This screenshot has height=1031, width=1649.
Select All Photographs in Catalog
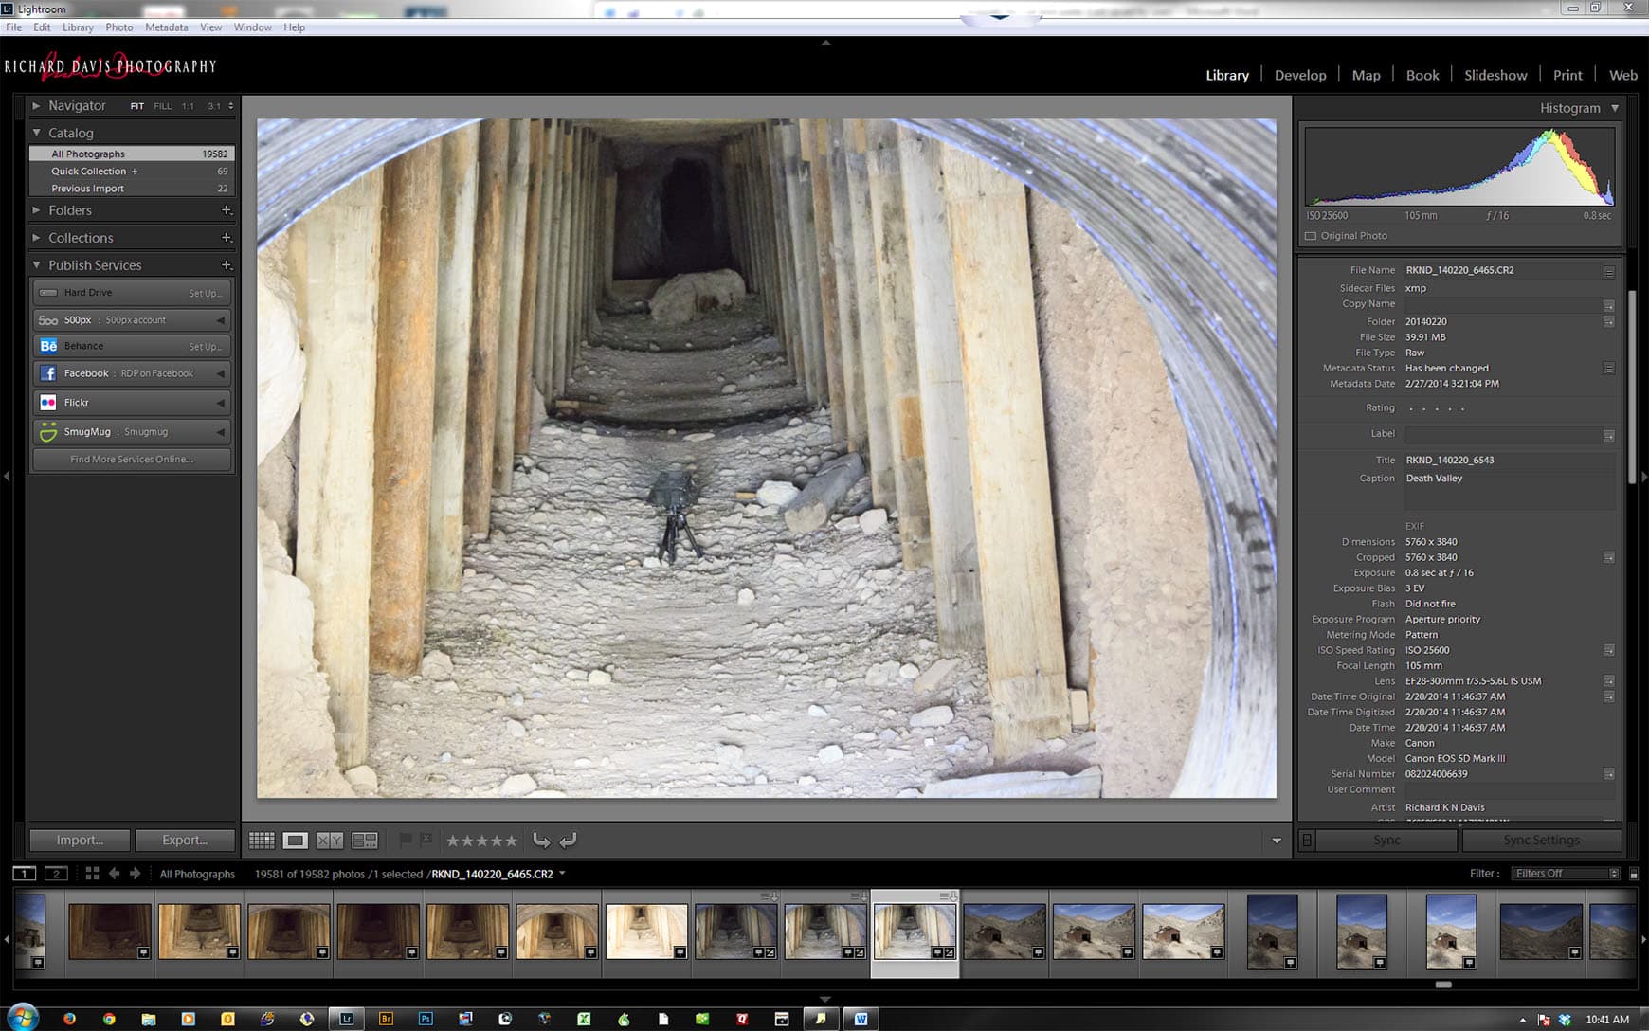(x=132, y=154)
